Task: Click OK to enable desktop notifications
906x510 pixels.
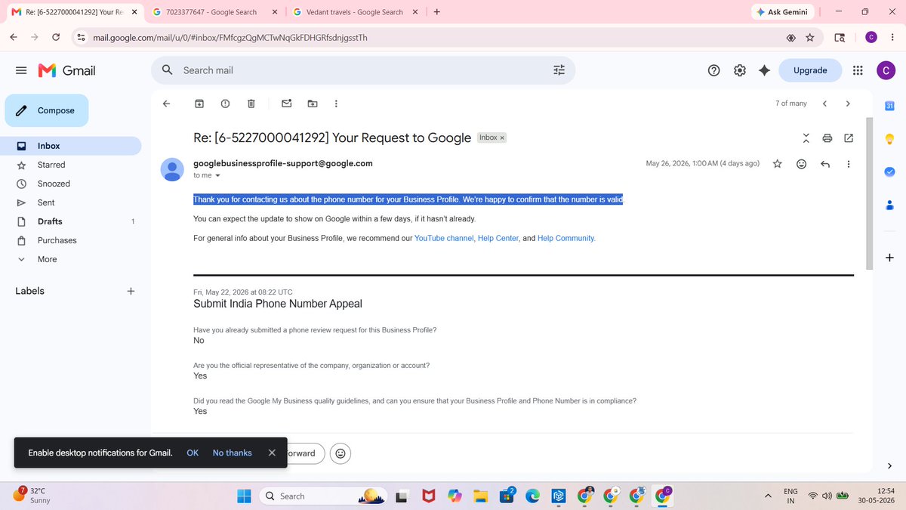Action: click(x=193, y=453)
